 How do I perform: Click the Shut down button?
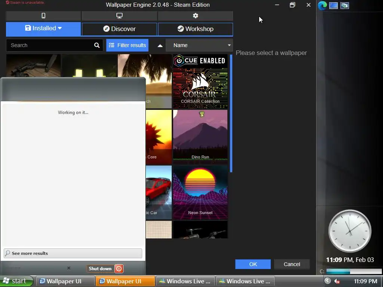click(100, 269)
